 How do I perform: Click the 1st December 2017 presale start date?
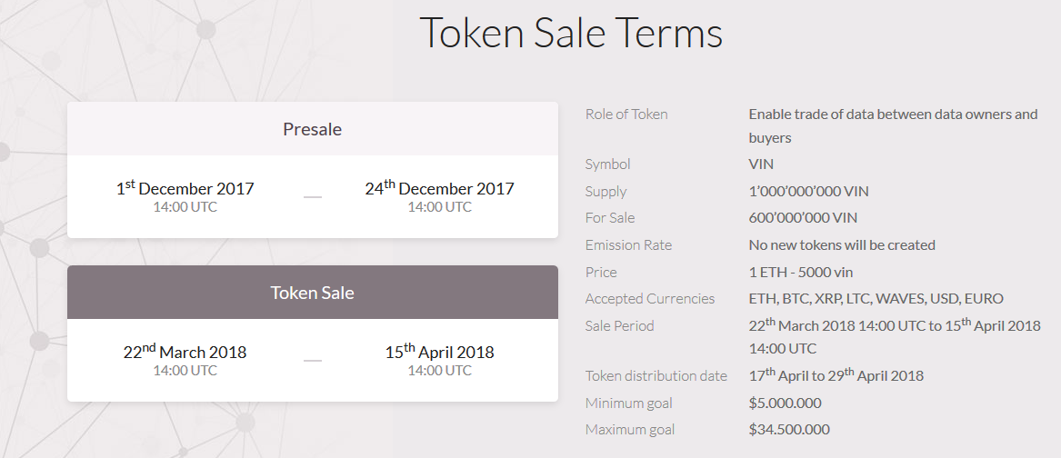185,187
